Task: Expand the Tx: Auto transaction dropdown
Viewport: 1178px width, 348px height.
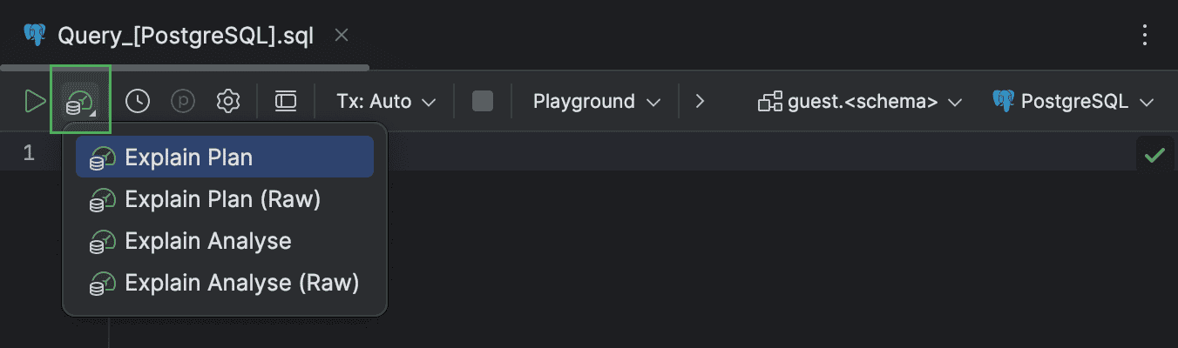Action: 385,102
